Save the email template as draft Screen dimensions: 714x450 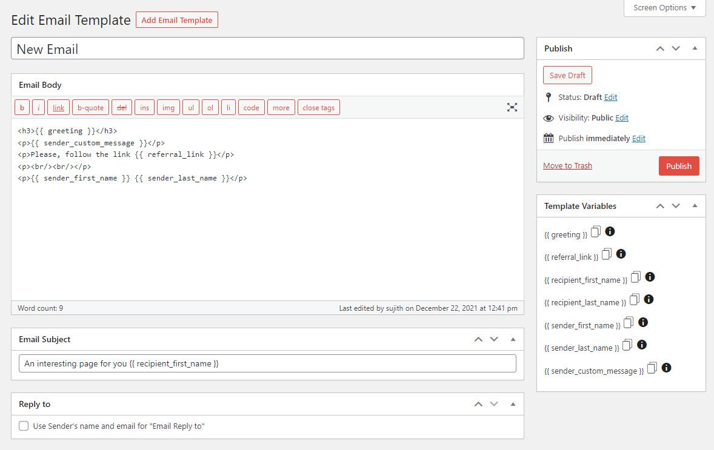[567, 74]
